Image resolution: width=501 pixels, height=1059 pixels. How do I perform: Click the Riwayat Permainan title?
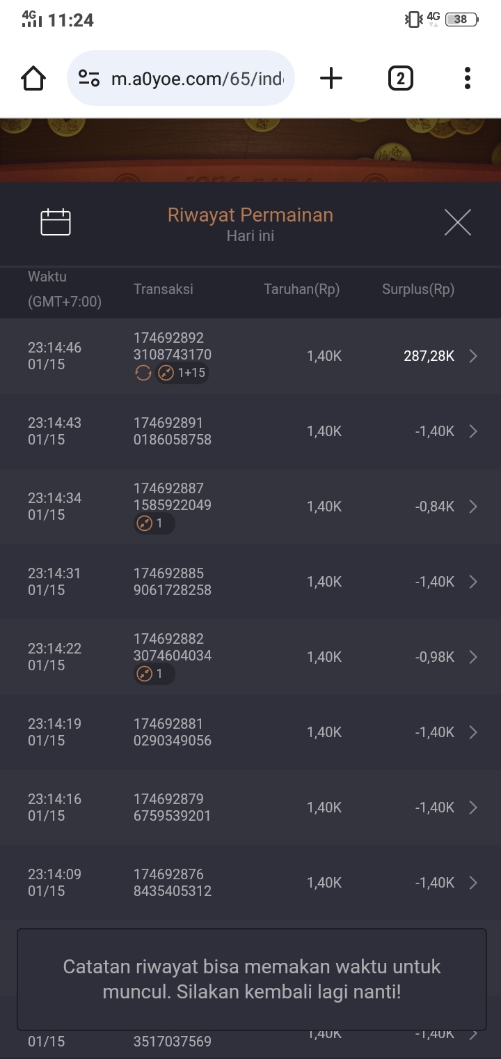[x=250, y=215]
